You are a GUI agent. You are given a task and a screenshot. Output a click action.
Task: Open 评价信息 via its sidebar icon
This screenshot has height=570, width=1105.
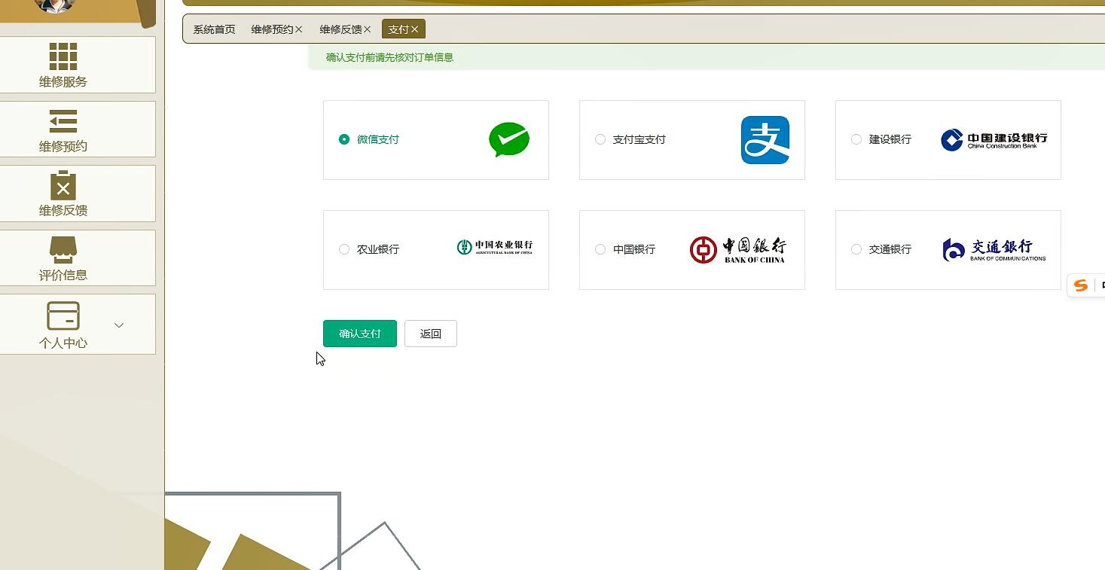pos(63,250)
